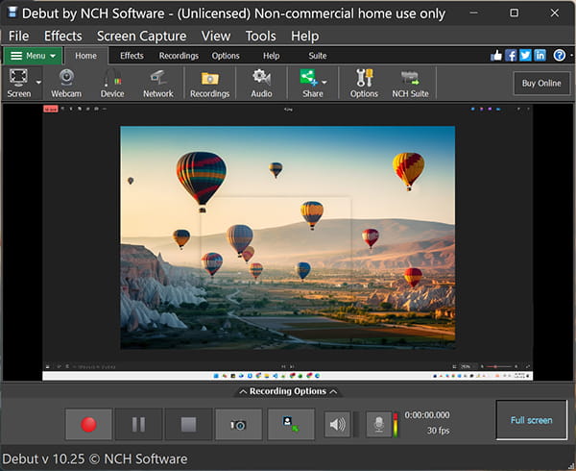The height and width of the screenshot is (471, 576).
Task: Collapse the Recording Options panel
Action: coord(288,391)
